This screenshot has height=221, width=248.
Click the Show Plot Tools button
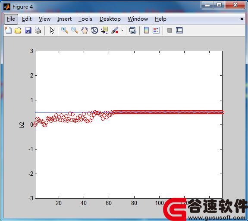[179, 30]
